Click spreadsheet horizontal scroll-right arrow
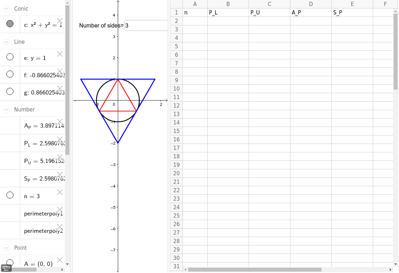 coord(391,270)
